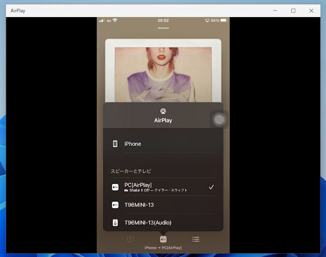
Task: Select PC[AirPlay] as the output device
Action: point(163,187)
